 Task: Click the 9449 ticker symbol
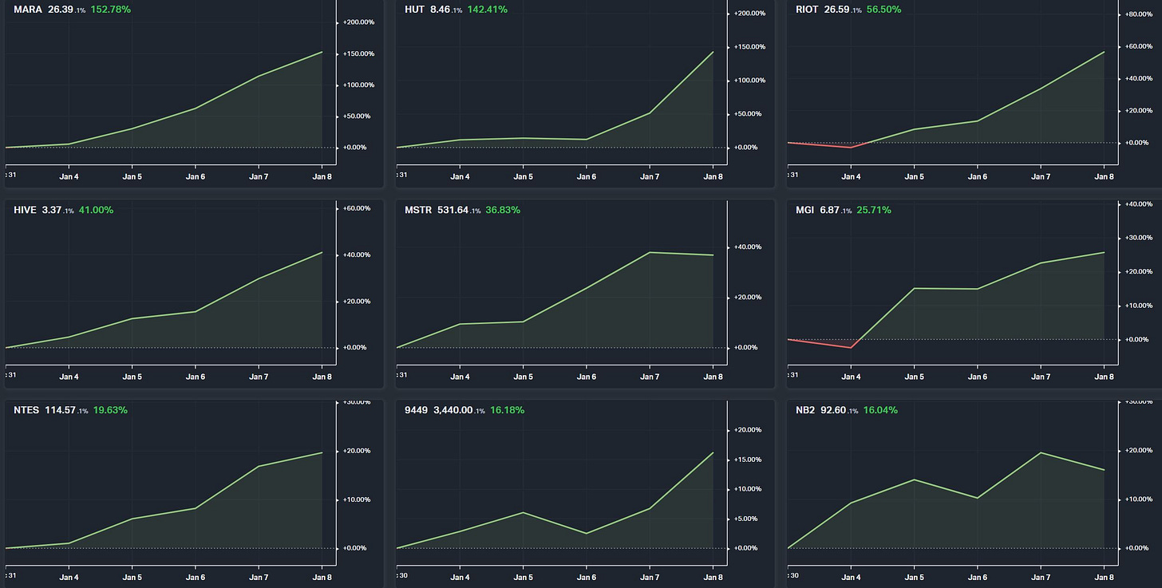[416, 410]
